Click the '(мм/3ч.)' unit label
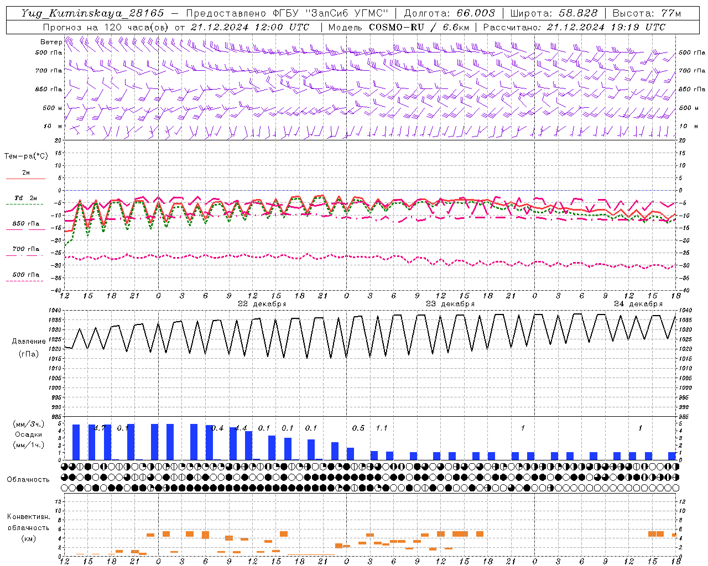The height and width of the screenshot is (566, 708). [29, 424]
